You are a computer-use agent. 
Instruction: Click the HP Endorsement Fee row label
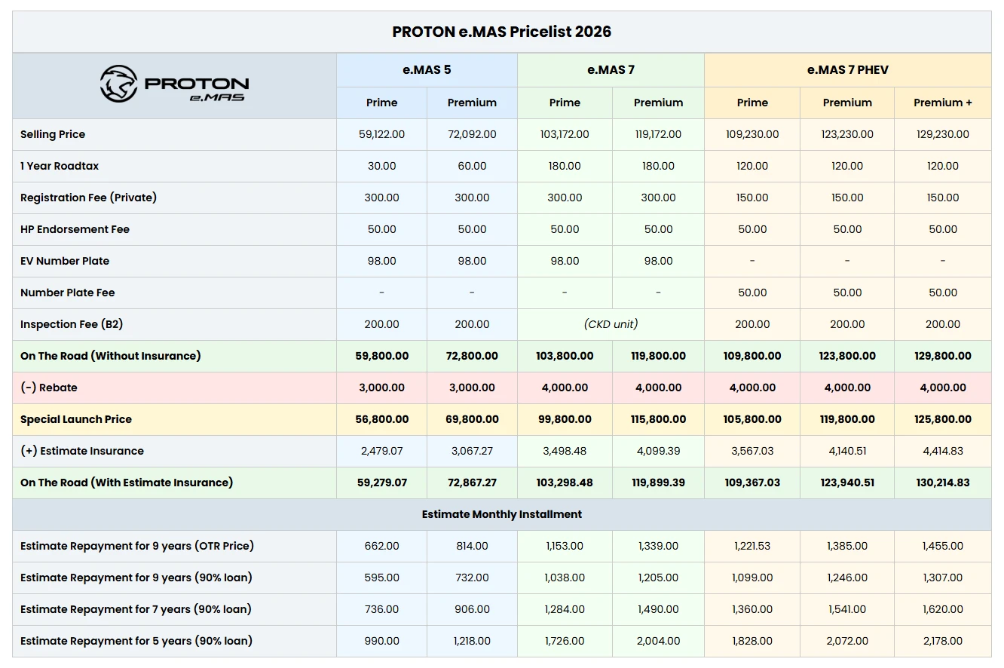point(75,229)
